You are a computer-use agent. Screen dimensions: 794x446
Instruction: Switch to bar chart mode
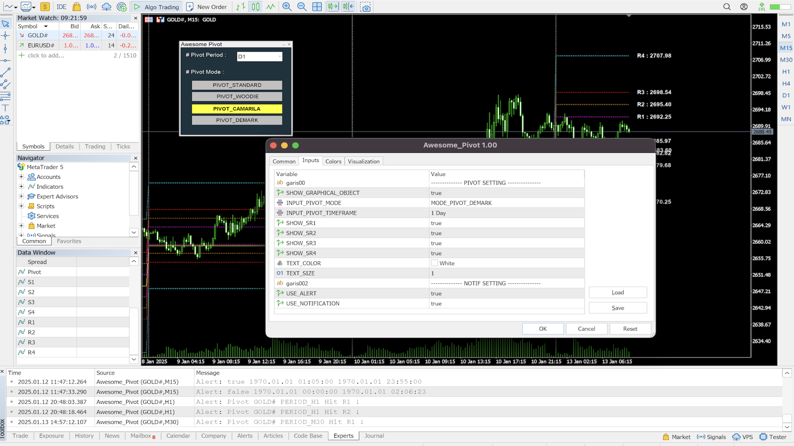pos(241,7)
